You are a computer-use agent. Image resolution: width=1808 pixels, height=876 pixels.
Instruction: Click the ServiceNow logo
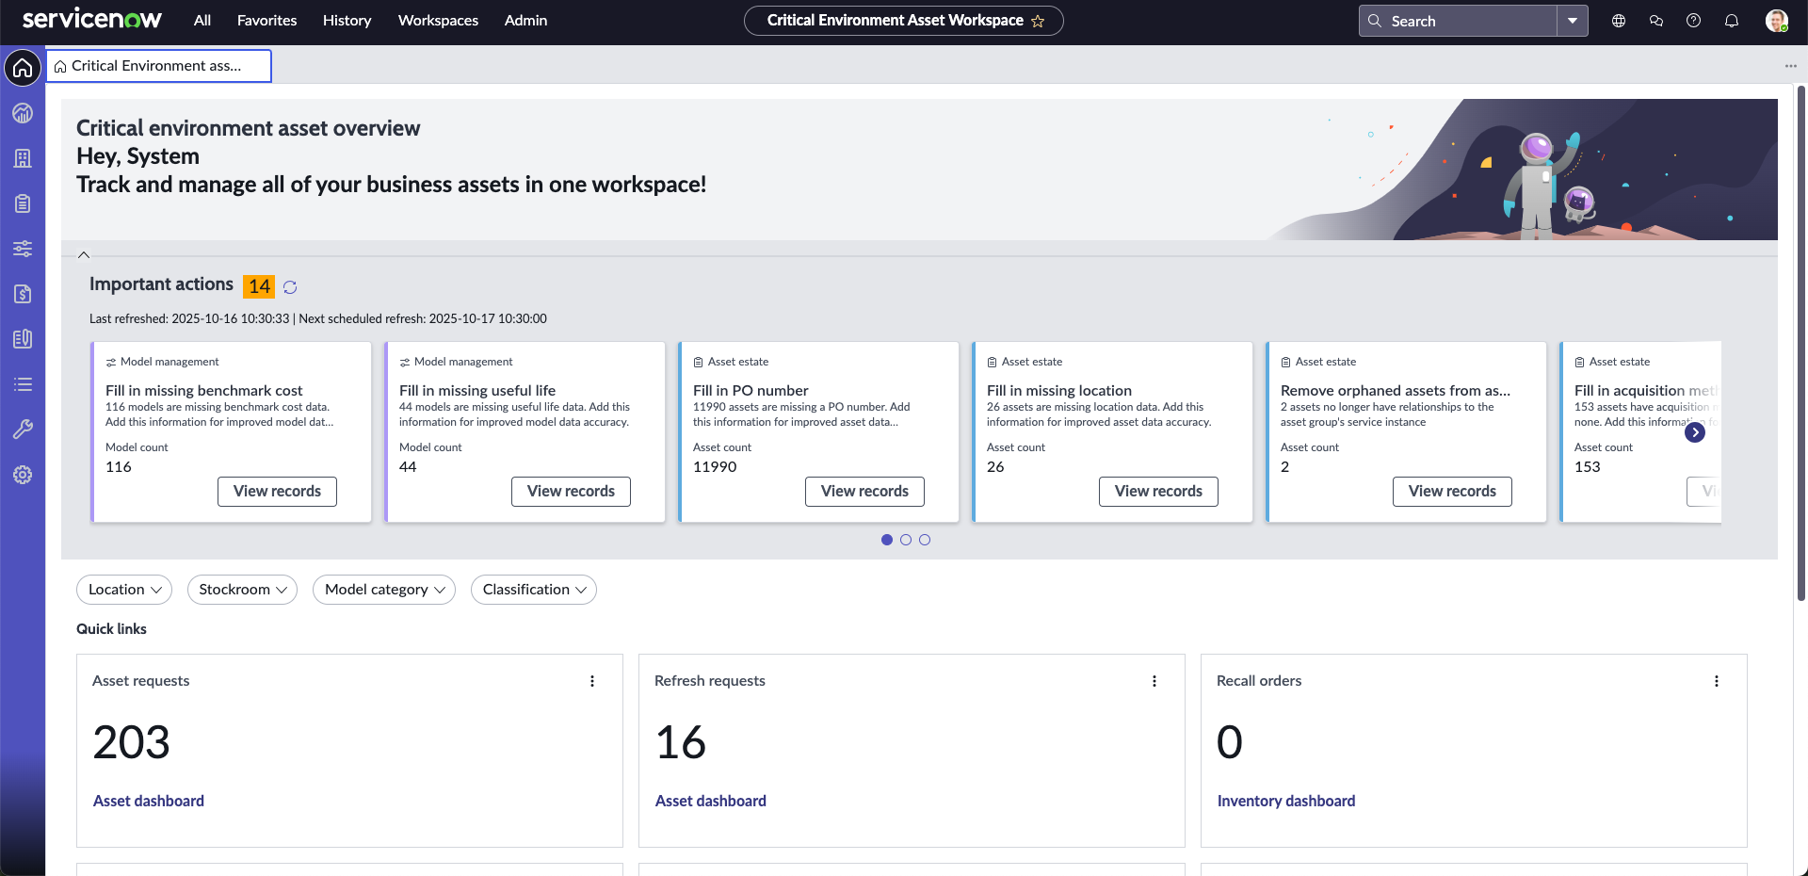tap(92, 20)
